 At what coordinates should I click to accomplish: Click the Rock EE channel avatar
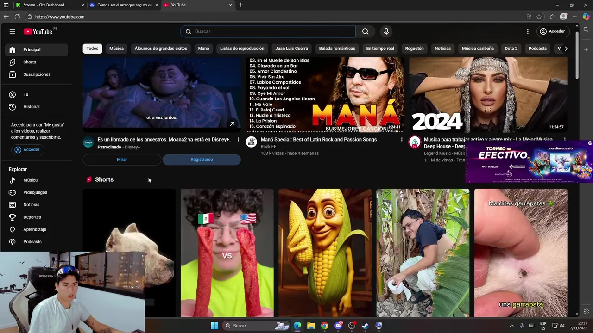pyautogui.click(x=252, y=142)
